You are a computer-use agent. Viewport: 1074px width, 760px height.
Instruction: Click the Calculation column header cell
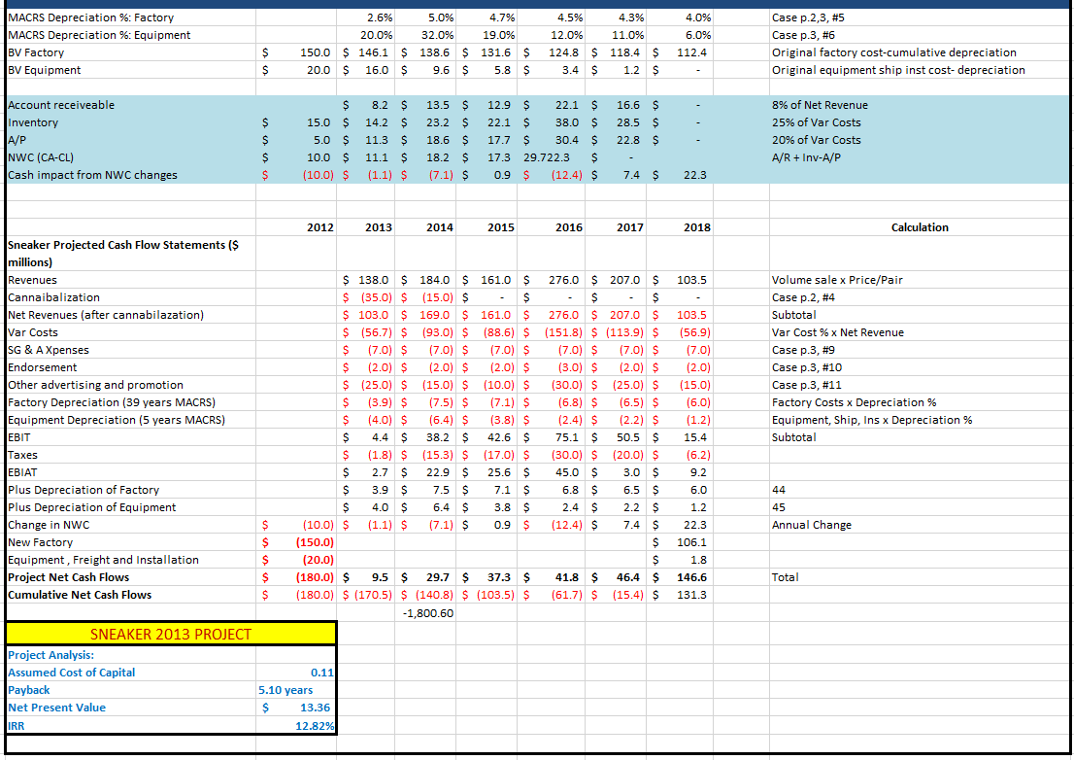[x=920, y=226]
